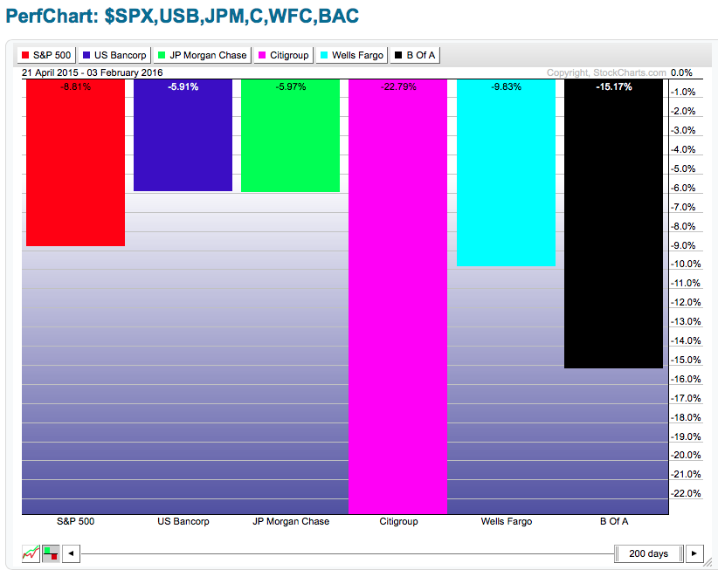Select the red S&P 500 bar
This screenshot has width=718, height=570.
75,163
